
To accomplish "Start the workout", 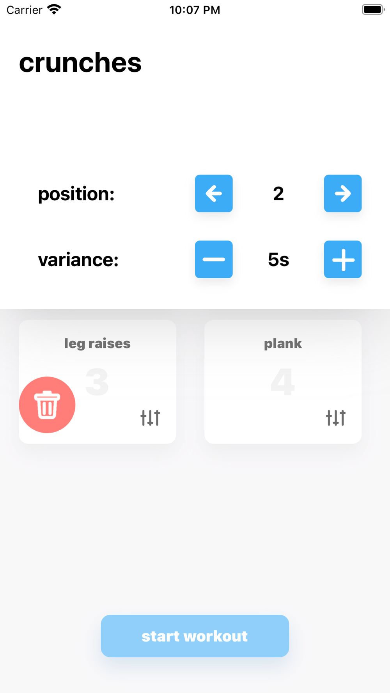I will point(195,636).
